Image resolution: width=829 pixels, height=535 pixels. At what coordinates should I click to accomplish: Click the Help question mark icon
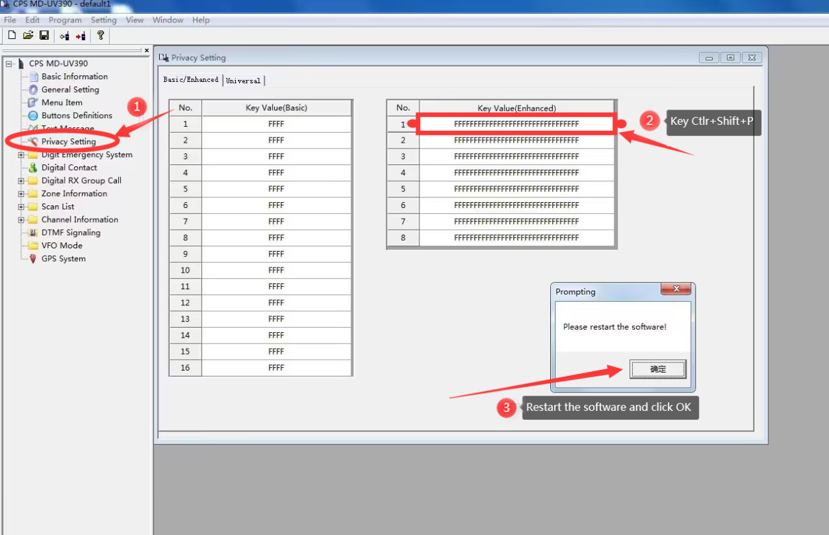coord(100,35)
